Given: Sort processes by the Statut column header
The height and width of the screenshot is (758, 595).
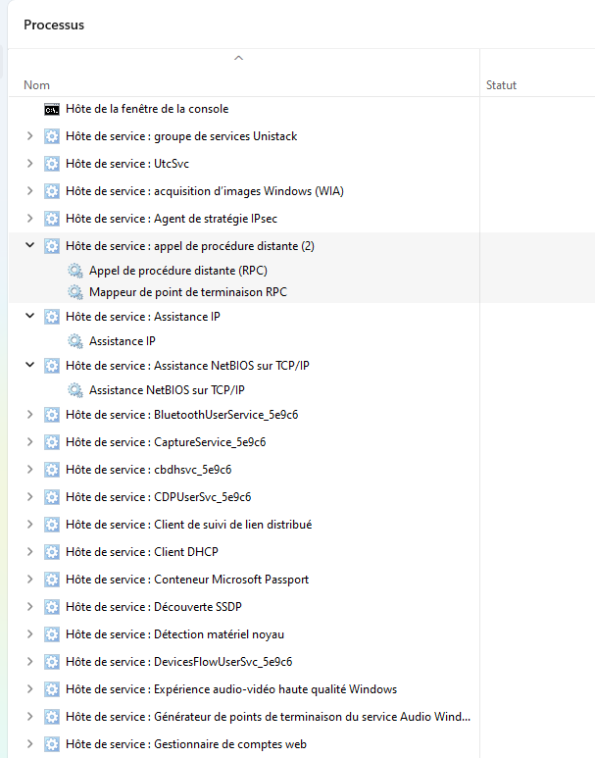Looking at the screenshot, I should pos(501,85).
